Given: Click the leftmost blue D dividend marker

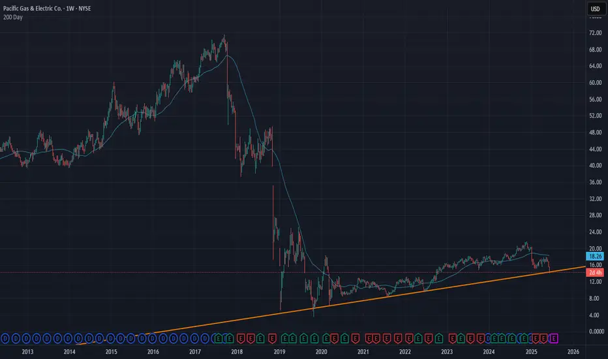Looking at the screenshot, I should point(5,338).
